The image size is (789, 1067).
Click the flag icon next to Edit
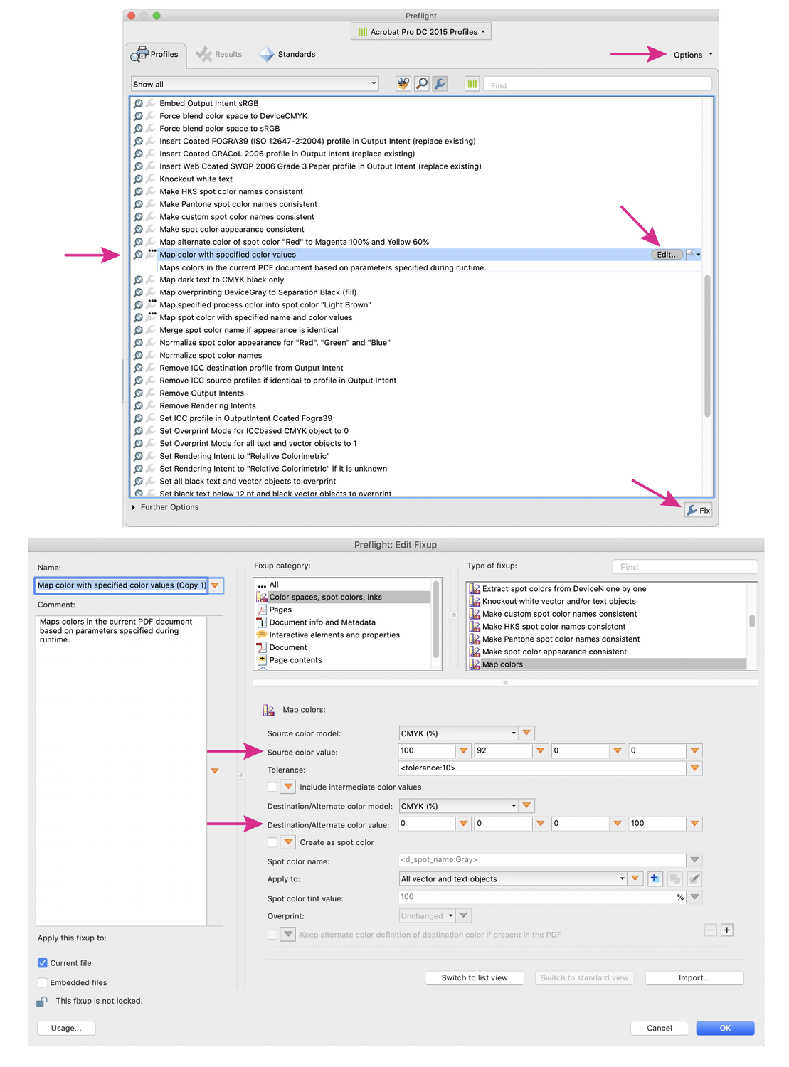691,254
